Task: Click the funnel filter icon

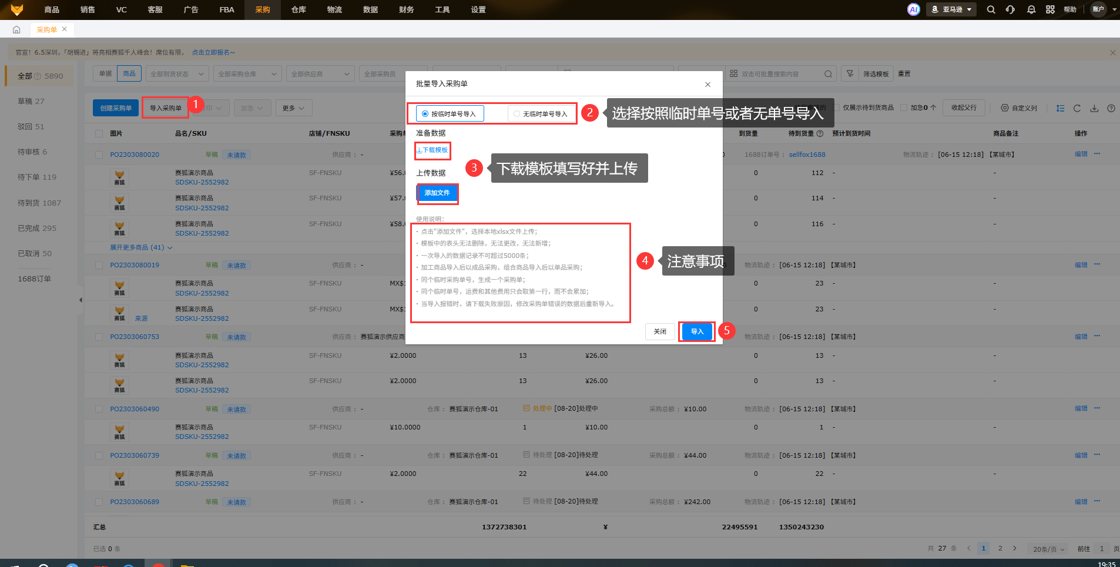Action: point(850,73)
